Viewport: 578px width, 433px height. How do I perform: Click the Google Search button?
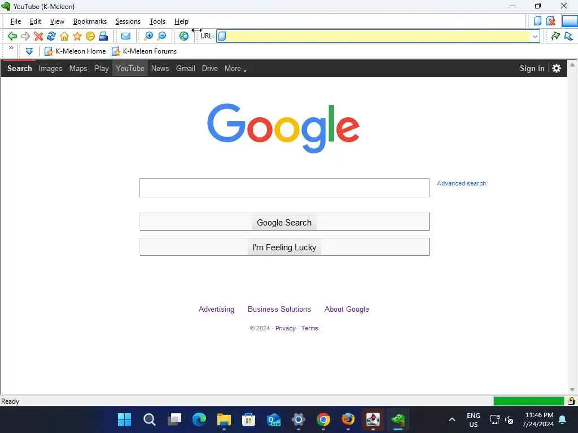tap(284, 222)
